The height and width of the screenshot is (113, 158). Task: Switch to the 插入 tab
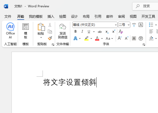click(51, 16)
